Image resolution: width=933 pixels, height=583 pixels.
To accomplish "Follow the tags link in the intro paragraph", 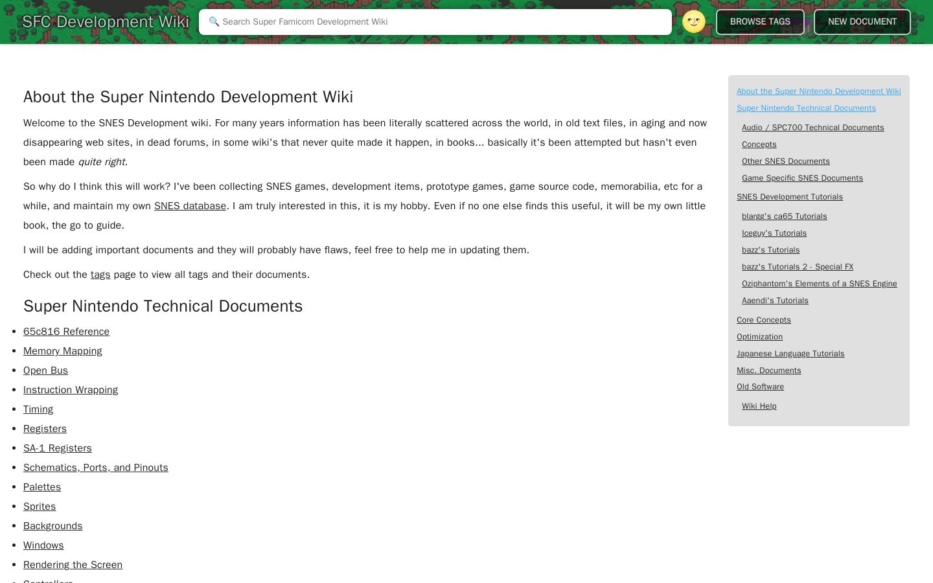I will (100, 275).
